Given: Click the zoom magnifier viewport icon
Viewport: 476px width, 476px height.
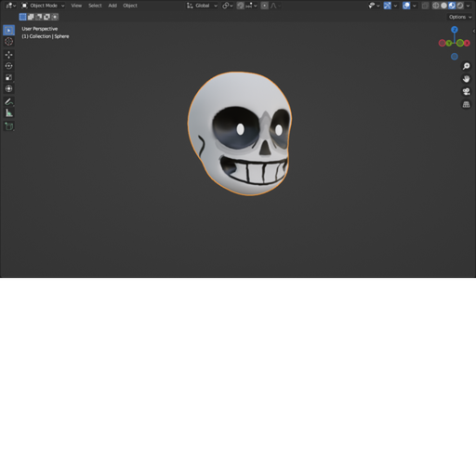Looking at the screenshot, I should click(466, 66).
